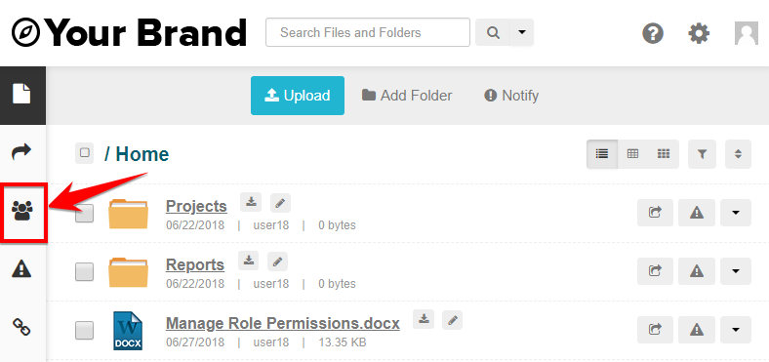The width and height of the screenshot is (769, 362).
Task: Switch to list view mode
Action: [x=602, y=154]
